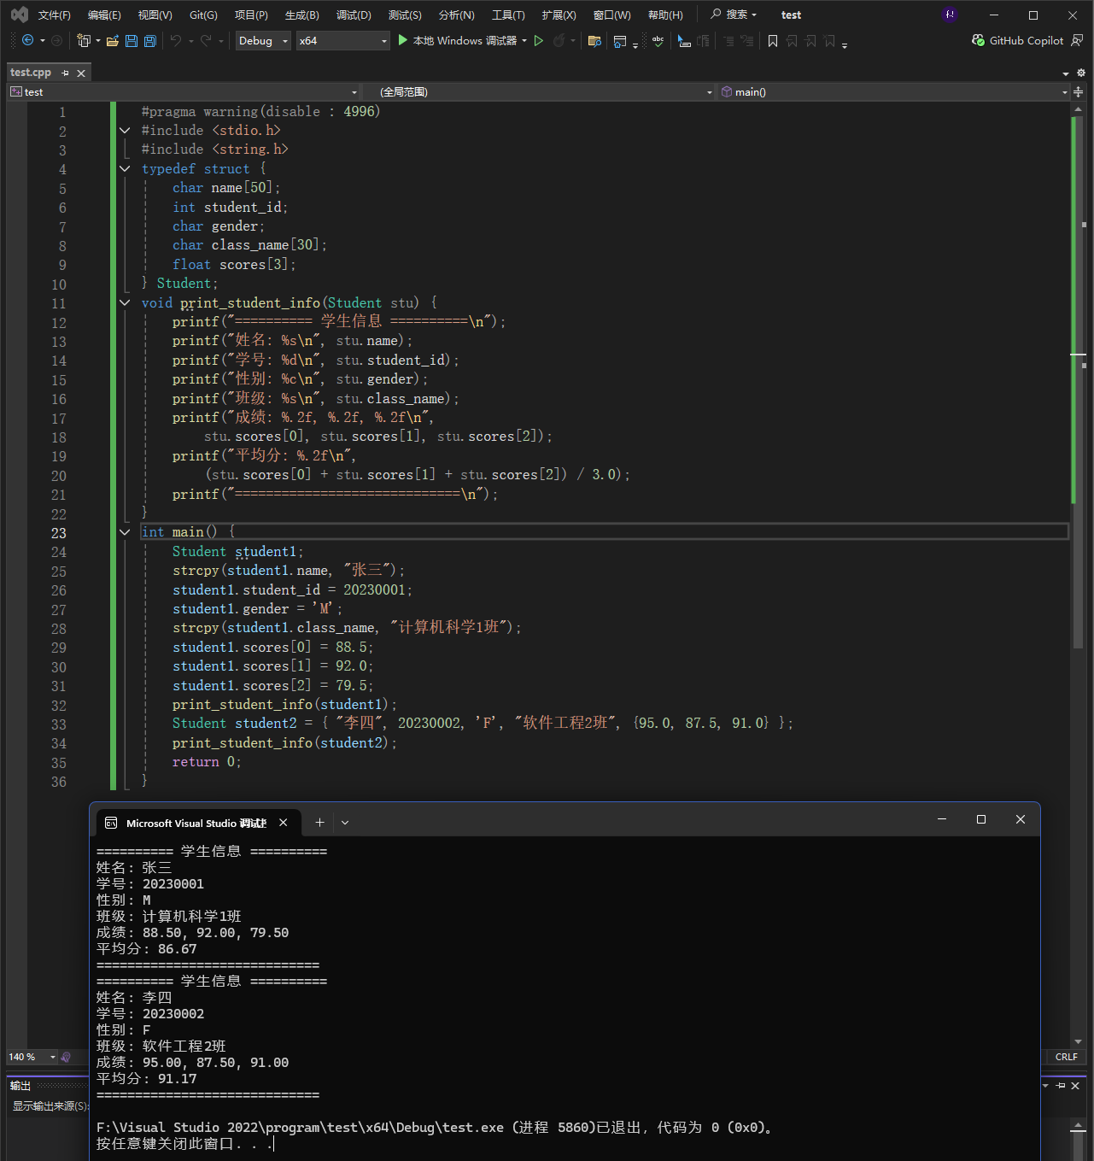The height and width of the screenshot is (1161, 1094).
Task: Click the previous bookmark icon
Action: 792,40
